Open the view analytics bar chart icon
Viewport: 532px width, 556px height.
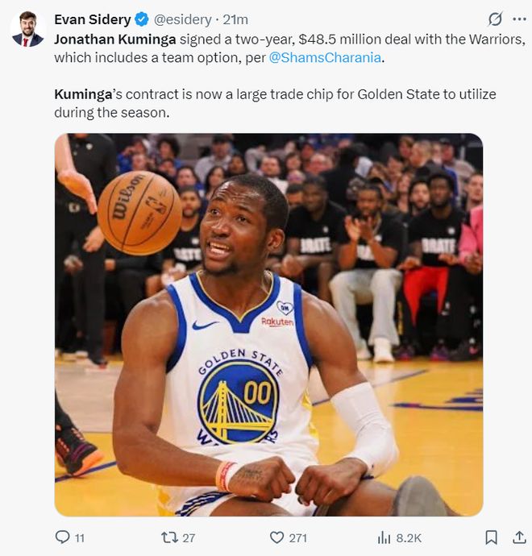tap(384, 537)
